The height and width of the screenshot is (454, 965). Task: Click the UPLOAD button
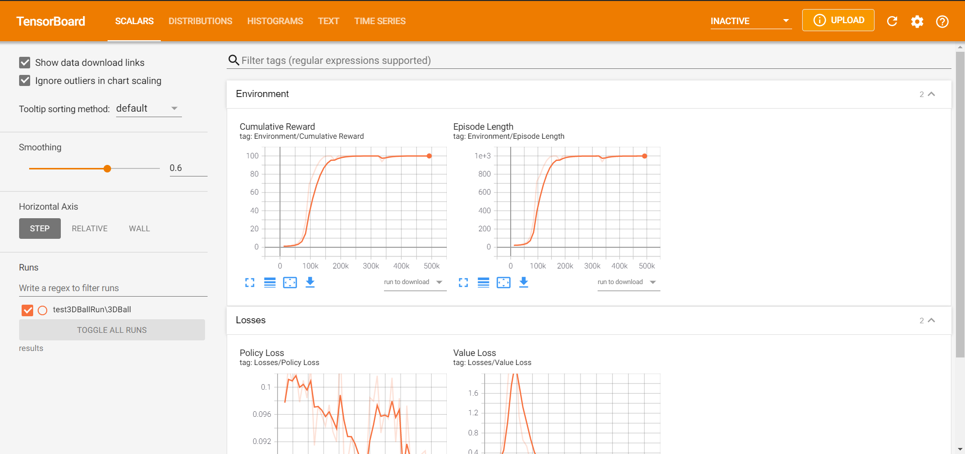point(838,20)
